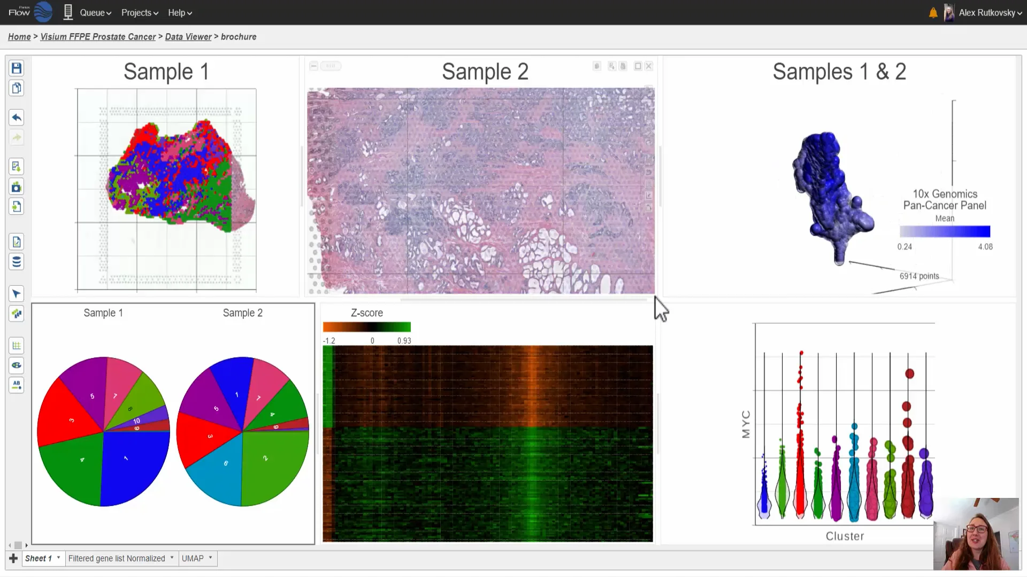
Task: Go to the Home breadcrumb link
Action: pyautogui.click(x=19, y=37)
